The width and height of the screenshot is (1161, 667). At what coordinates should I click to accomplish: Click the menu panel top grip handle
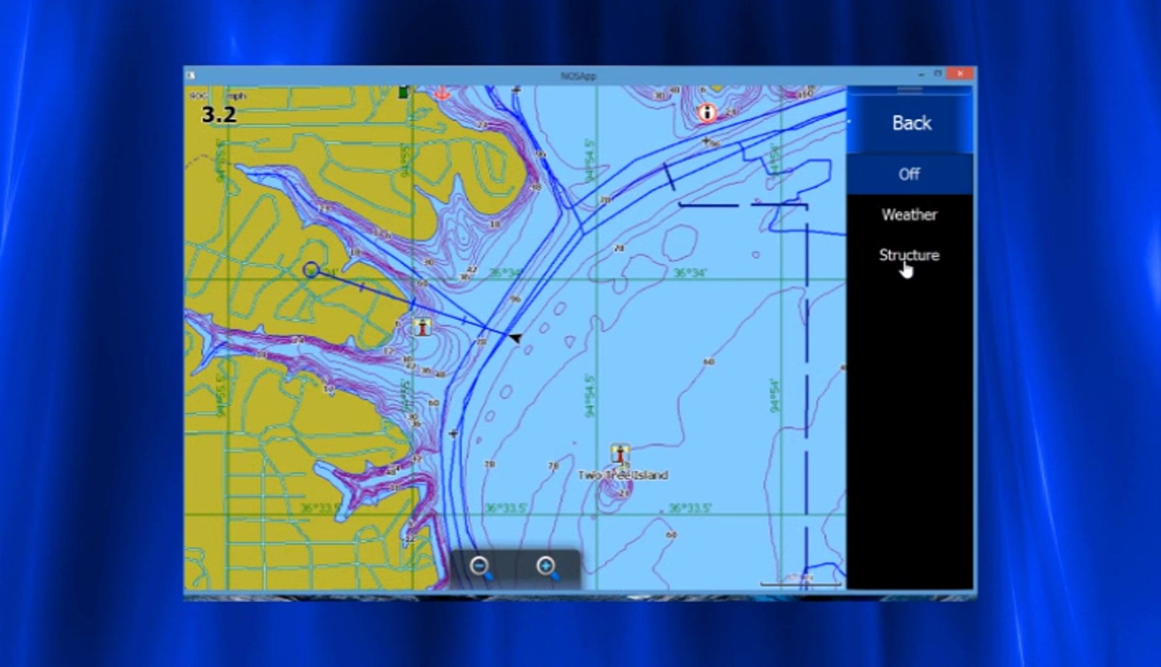point(909,90)
